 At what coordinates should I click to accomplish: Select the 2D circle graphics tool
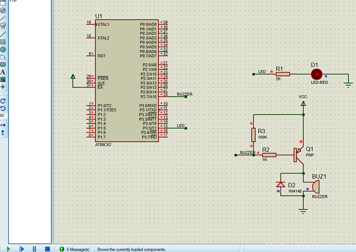click(3, 49)
